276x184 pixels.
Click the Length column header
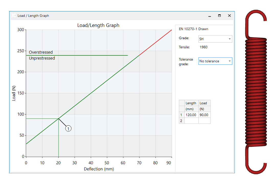191,103
